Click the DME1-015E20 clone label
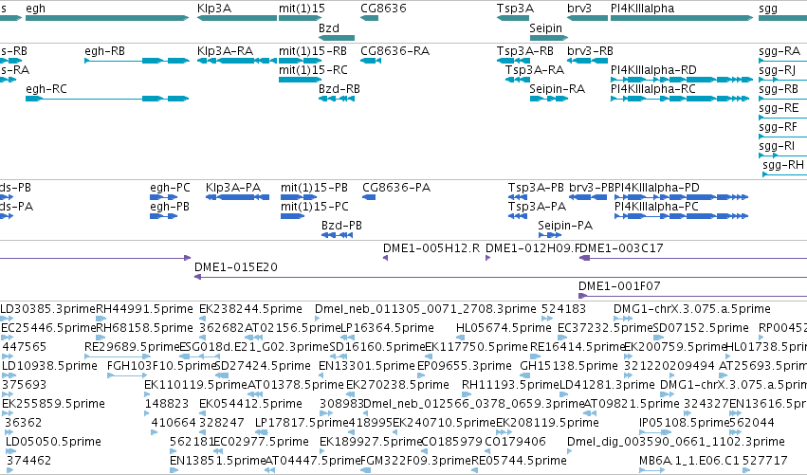Screen dimensions: 807x475 click(x=236, y=267)
